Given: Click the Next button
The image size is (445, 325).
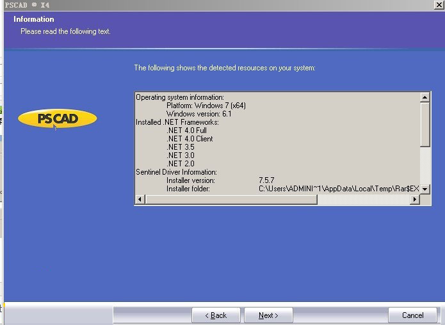Looking at the screenshot, I should point(268,315).
